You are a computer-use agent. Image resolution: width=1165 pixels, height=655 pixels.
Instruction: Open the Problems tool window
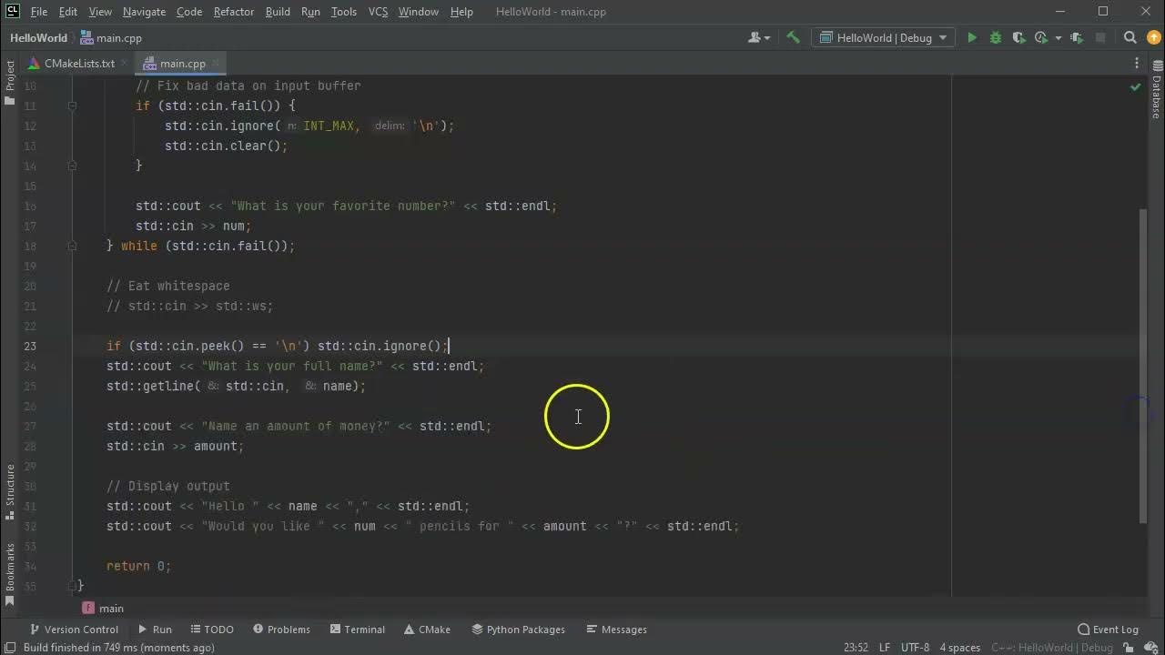[281, 630]
